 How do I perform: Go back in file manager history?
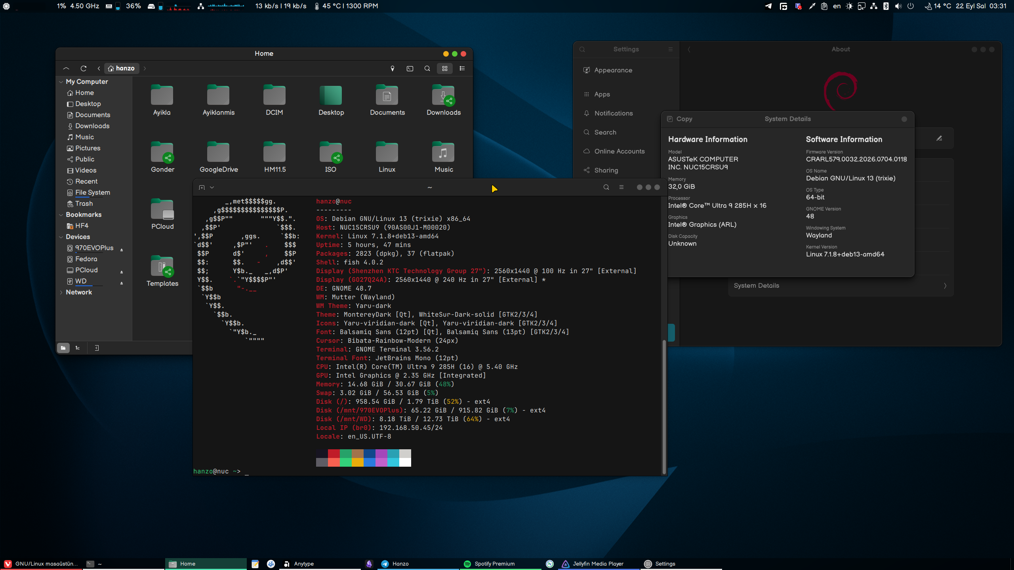tap(99, 68)
